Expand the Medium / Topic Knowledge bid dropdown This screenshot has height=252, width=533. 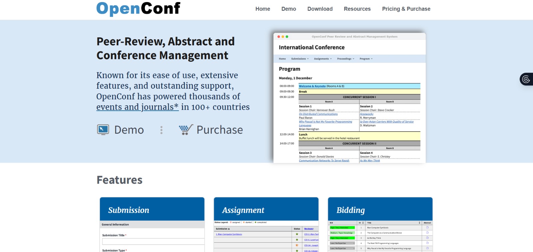point(342,233)
